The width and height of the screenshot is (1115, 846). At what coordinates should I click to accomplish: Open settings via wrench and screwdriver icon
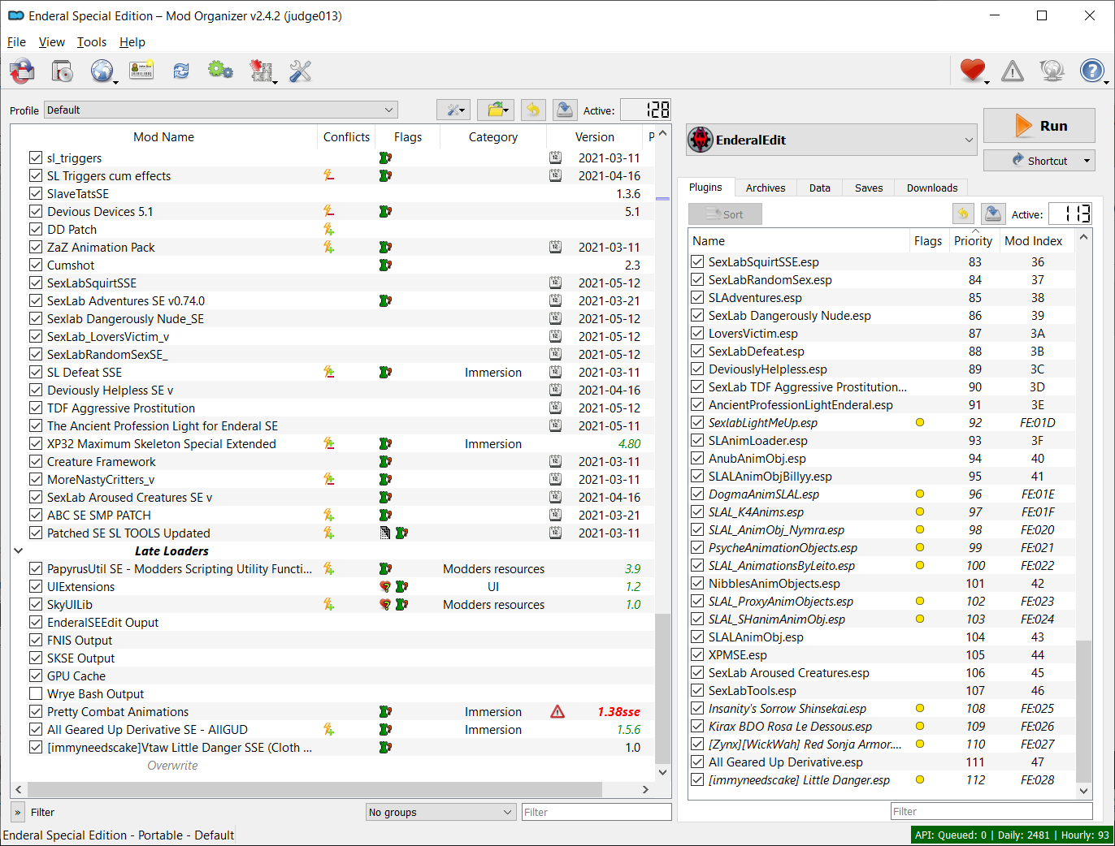[301, 71]
